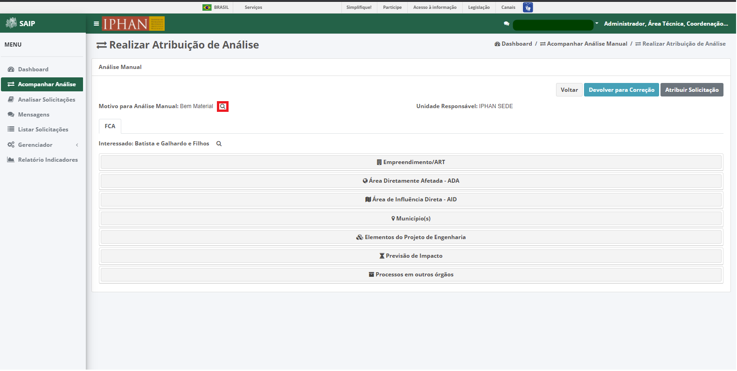Toggle the sidebar hamburger menu icon
Image resolution: width=737 pixels, height=371 pixels.
point(96,24)
